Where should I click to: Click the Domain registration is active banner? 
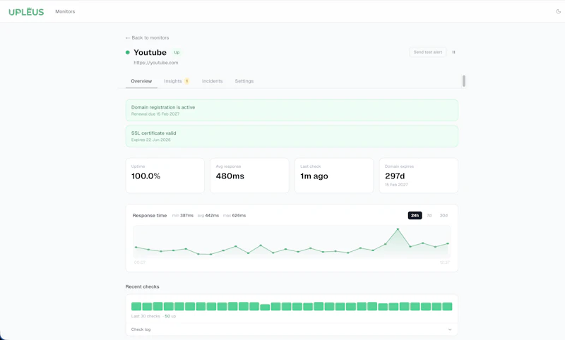click(292, 110)
